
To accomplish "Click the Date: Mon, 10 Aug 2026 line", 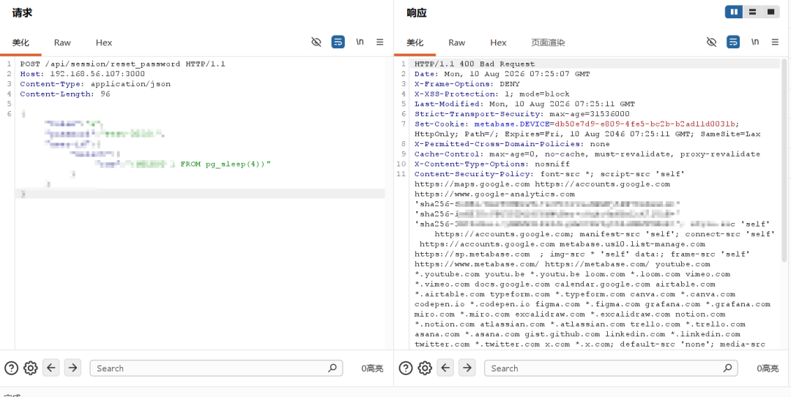I will 502,74.
